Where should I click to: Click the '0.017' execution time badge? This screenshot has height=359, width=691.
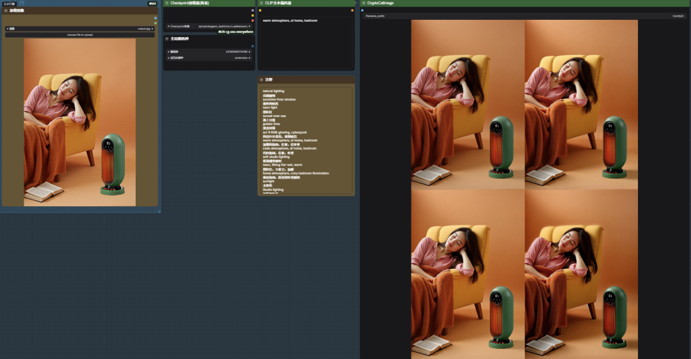click(9, 4)
